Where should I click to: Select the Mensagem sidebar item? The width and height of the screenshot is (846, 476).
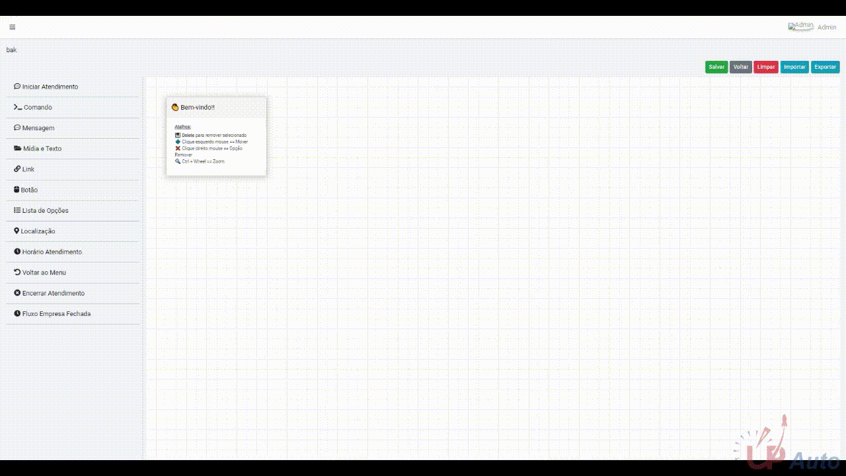38,128
